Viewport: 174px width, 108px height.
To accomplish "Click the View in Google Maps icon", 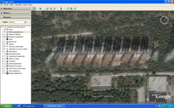I will (75, 9).
